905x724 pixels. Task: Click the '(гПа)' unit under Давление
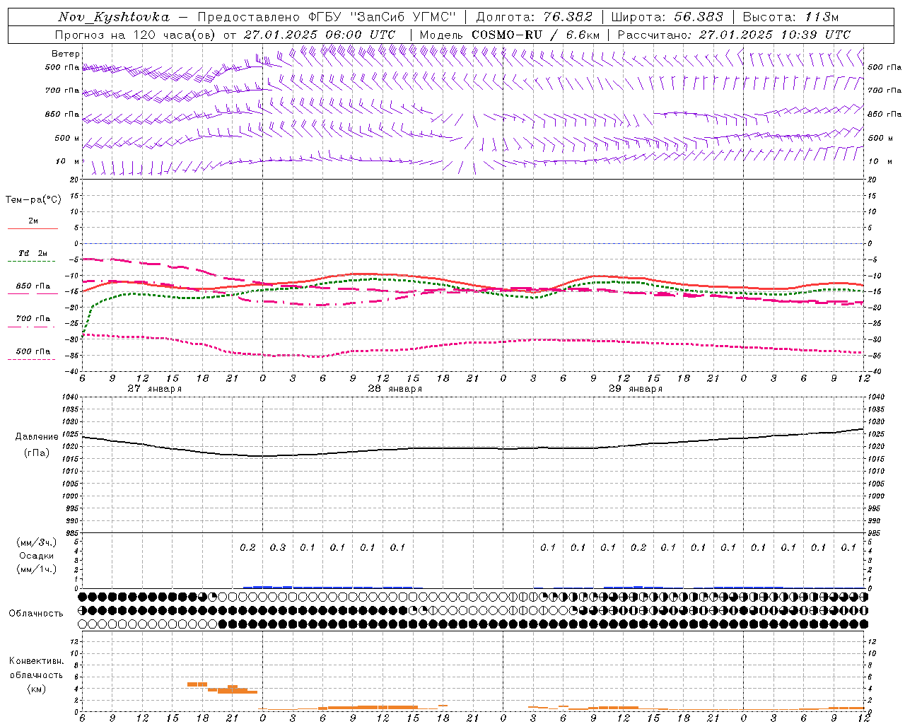coord(37,453)
